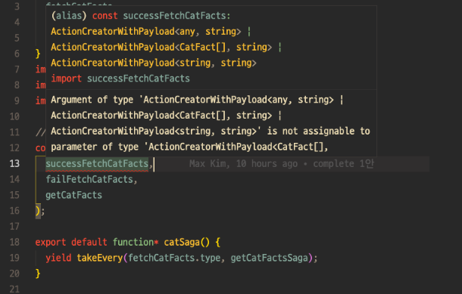Click const successFetchCatFacts alias header in tooltip

(x=141, y=16)
